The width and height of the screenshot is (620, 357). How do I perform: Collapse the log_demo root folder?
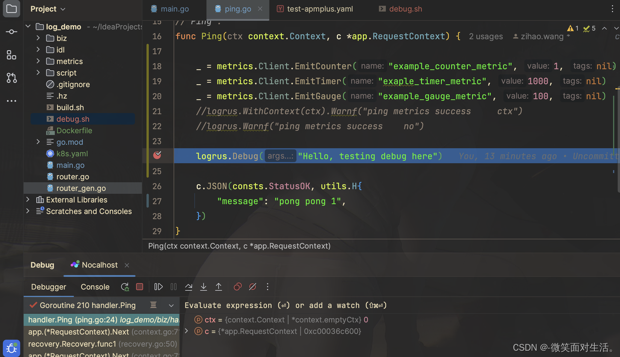(x=28, y=27)
